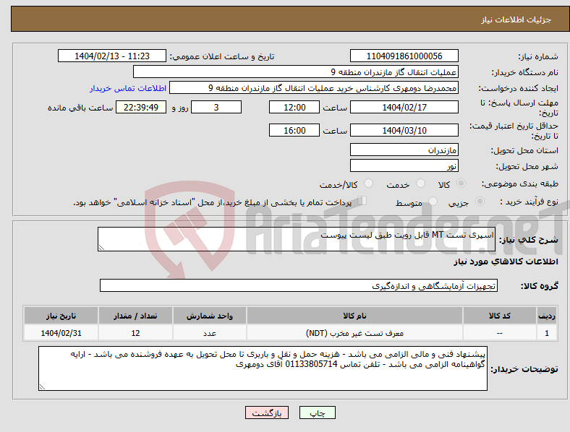Click the deadline time field 12:00
Screen dimensions: 570x432
pyautogui.click(x=294, y=107)
